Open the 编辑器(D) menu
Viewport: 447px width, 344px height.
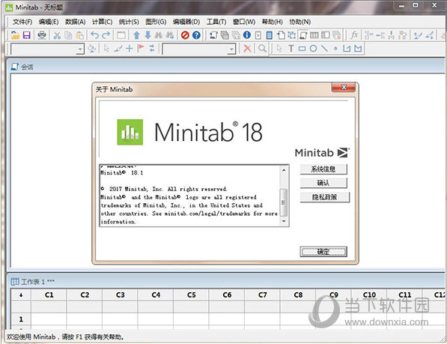(186, 22)
